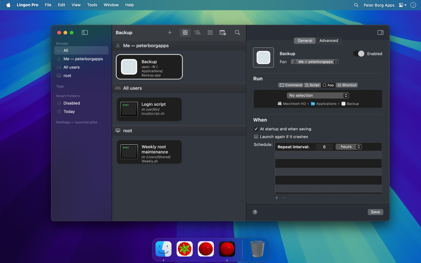Image resolution: width=421 pixels, height=263 pixels.
Task: Select the Shortcut run type
Action: (x=347, y=85)
